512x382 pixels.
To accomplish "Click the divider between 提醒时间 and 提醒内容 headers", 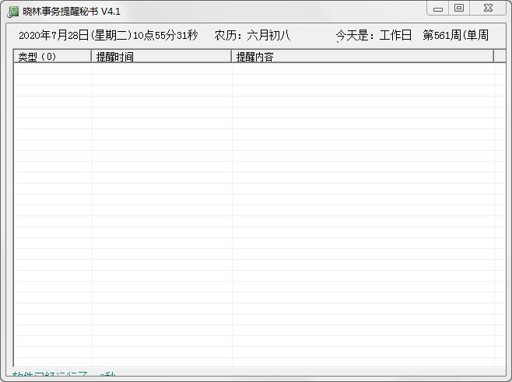I will tap(231, 57).
